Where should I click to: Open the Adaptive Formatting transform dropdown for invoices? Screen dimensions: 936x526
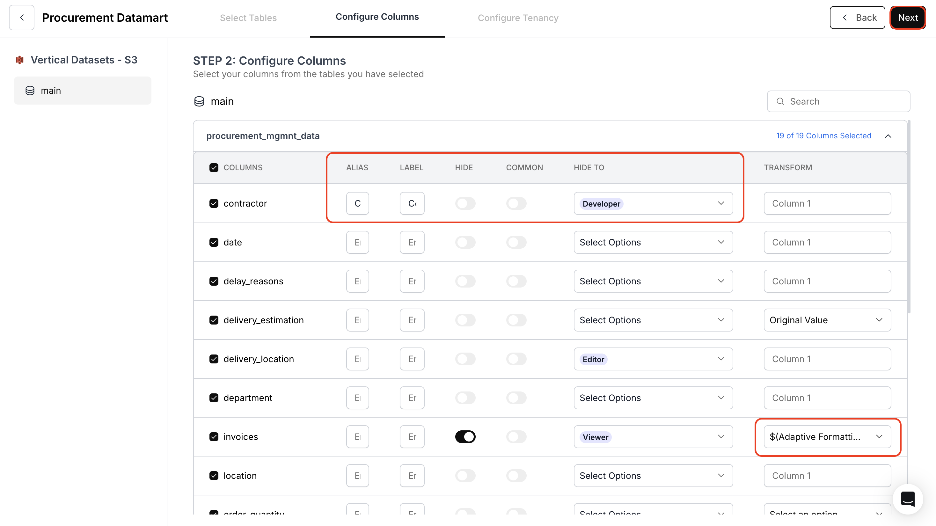(x=827, y=437)
